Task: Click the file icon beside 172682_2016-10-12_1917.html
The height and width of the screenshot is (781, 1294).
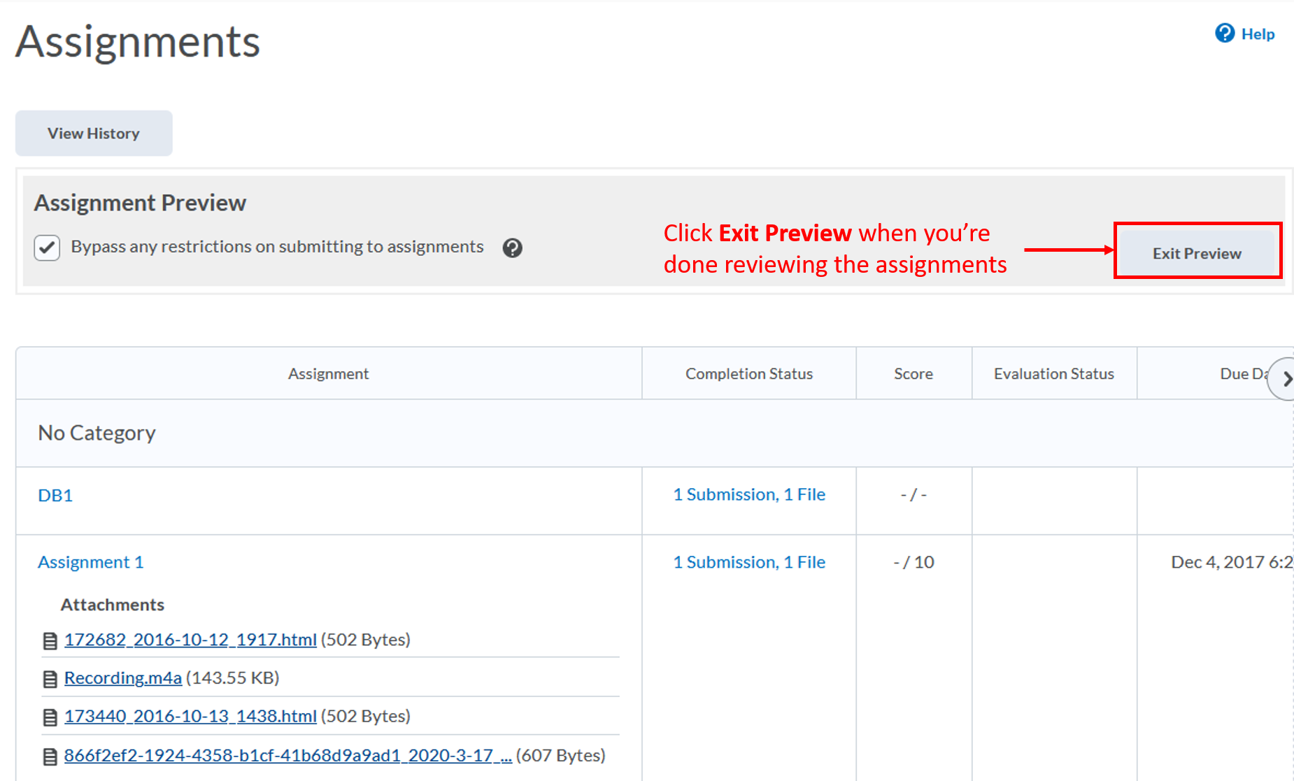Action: (49, 640)
